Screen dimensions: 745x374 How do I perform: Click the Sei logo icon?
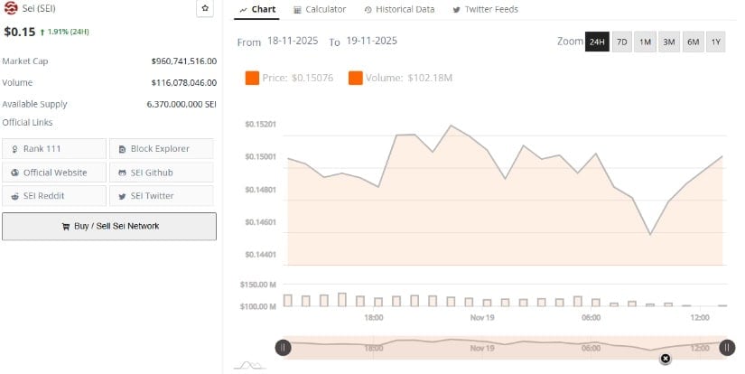pos(11,9)
